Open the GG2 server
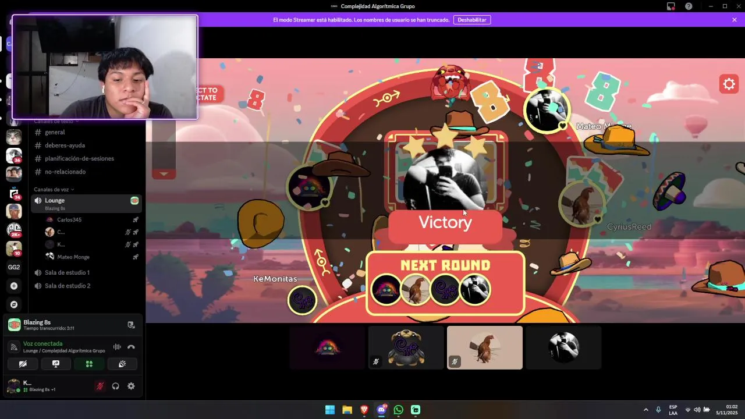Viewport: 745px width, 419px height. click(x=14, y=267)
